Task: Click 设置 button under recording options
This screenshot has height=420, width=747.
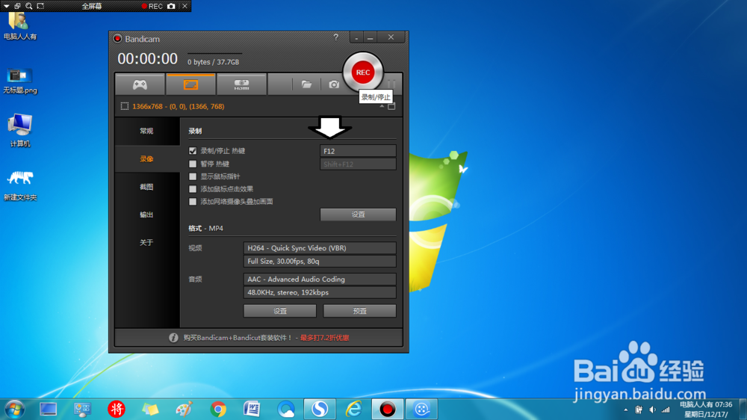Action: coord(358,214)
